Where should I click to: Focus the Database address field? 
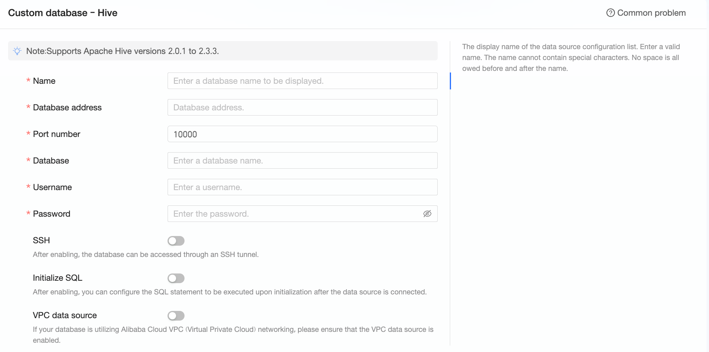(x=302, y=108)
